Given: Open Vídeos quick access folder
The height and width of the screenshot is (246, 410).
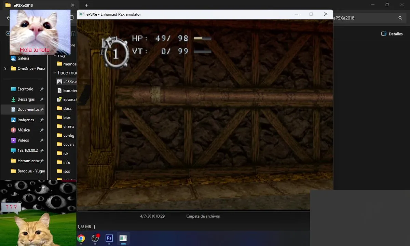Looking at the screenshot, I should click(23, 140).
